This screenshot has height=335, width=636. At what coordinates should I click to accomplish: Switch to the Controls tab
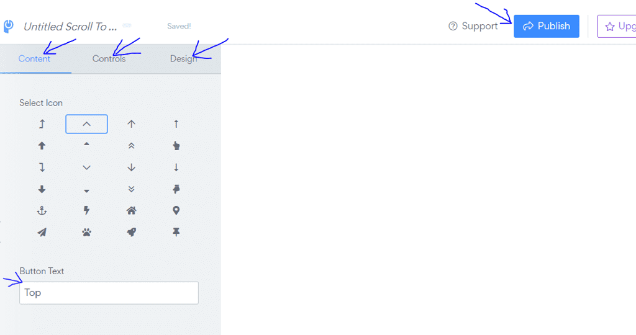click(109, 59)
